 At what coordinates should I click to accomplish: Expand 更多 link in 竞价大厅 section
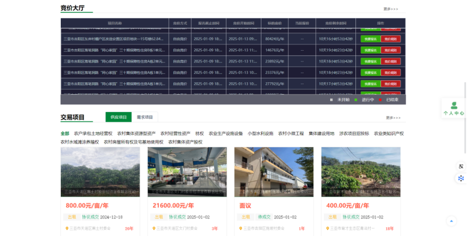[x=390, y=9]
